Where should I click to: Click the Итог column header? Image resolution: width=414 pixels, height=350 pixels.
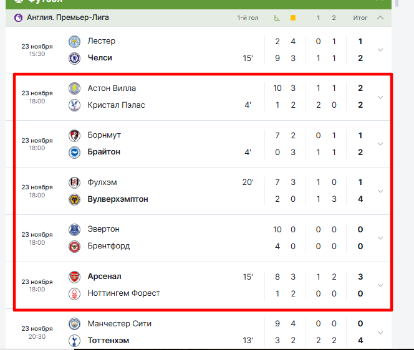(360, 17)
